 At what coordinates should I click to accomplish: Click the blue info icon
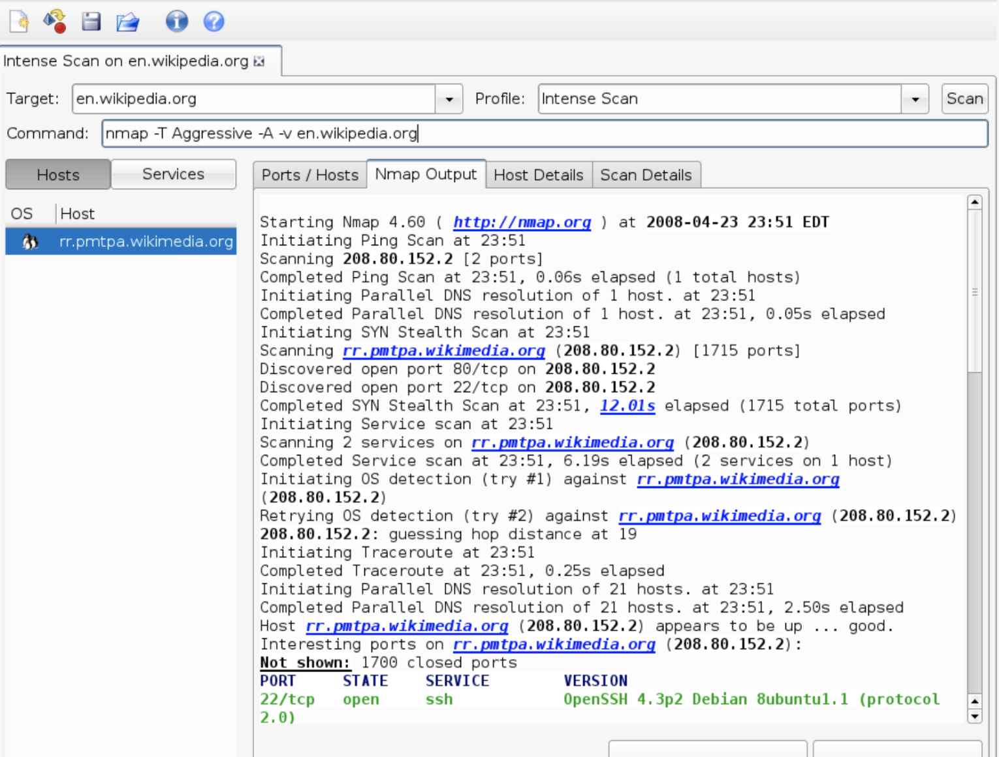(x=176, y=22)
